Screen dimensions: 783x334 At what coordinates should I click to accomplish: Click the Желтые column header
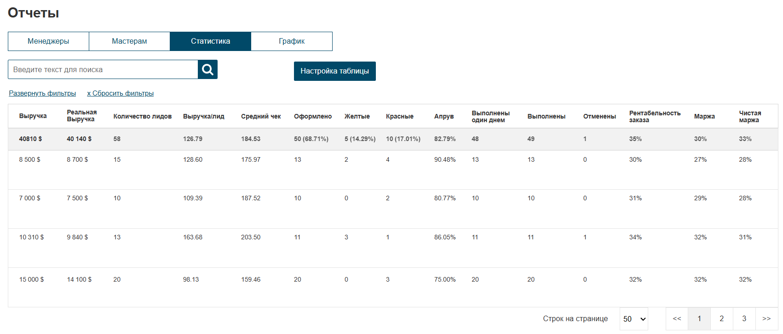point(357,117)
